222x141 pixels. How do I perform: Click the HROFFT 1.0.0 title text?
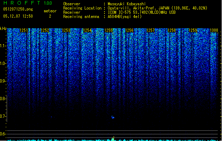pos(28,3)
